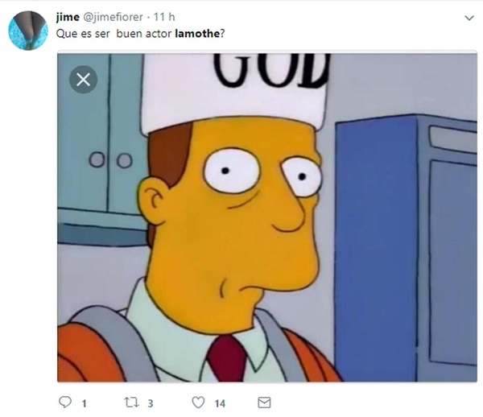Open tweet options with the chevron arrow

pyautogui.click(x=469, y=18)
